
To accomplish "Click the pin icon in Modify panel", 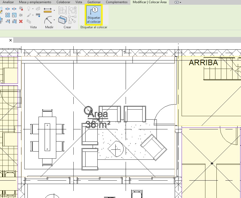I will 21,15.
